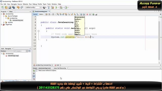The width and height of the screenshot is (162, 91).
Task: Collapse the main method code fold
Action: [x=38, y=31]
